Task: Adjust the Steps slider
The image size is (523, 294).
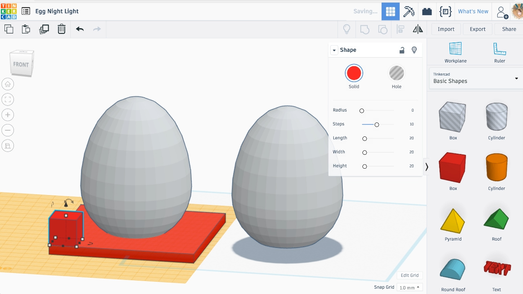Action: tap(377, 125)
